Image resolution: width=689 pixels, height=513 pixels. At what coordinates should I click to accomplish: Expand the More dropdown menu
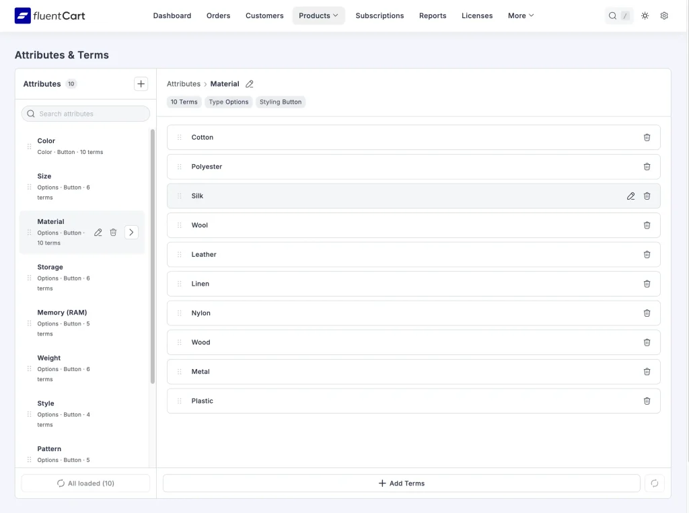[x=521, y=16]
